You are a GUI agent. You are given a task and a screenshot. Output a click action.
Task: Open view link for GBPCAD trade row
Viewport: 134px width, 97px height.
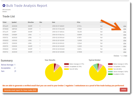125,29
